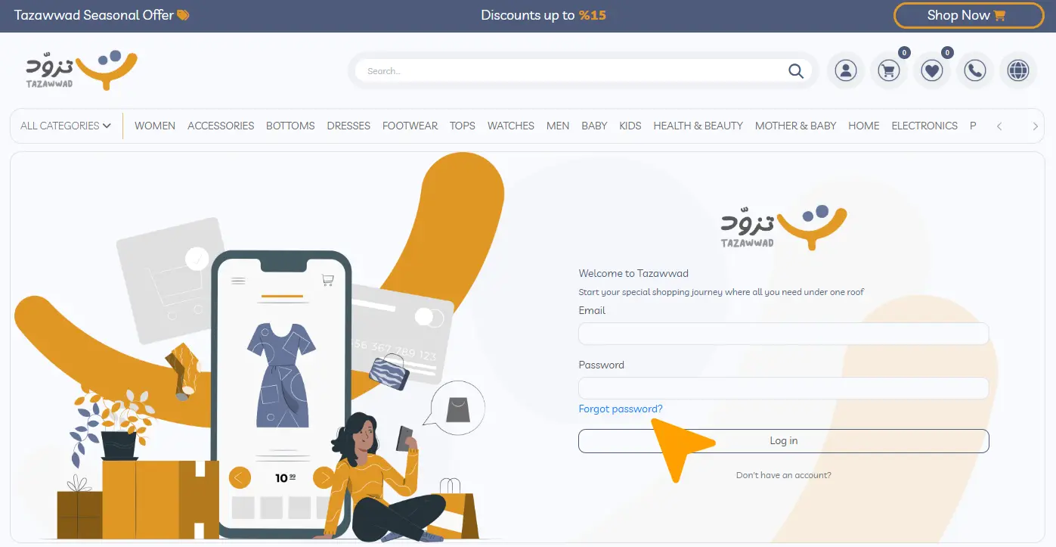Viewport: 1056px width, 547px height.
Task: Select the Footwear category
Action: click(x=410, y=126)
